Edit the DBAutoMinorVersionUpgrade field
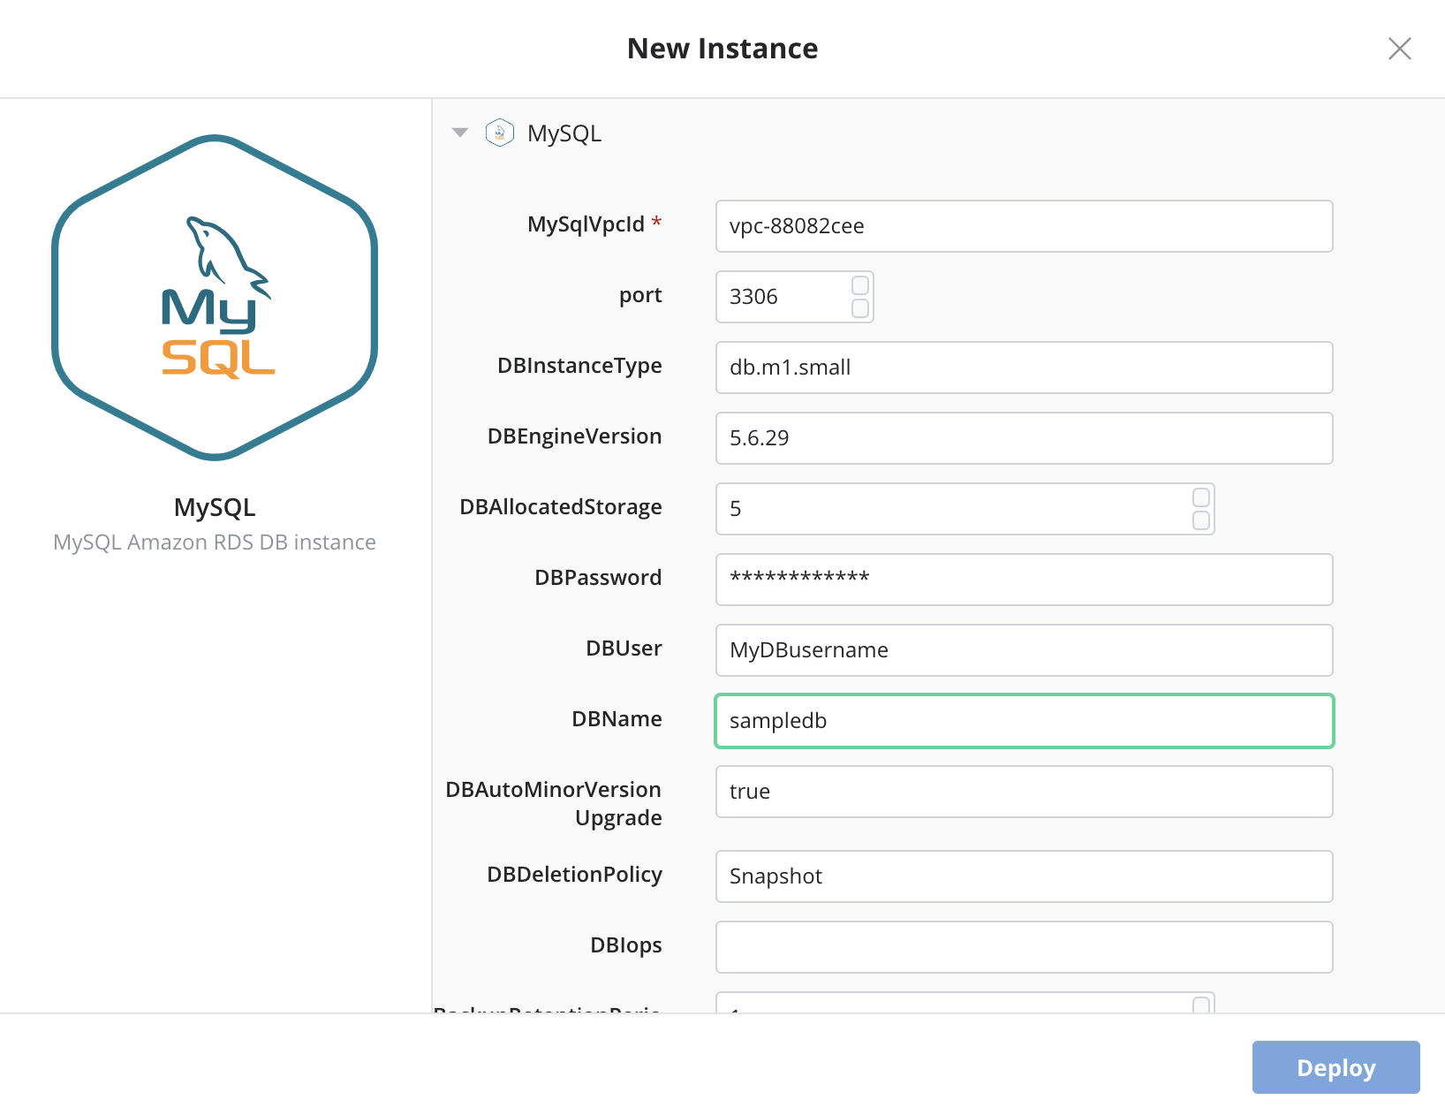1445x1115 pixels. coord(1024,792)
